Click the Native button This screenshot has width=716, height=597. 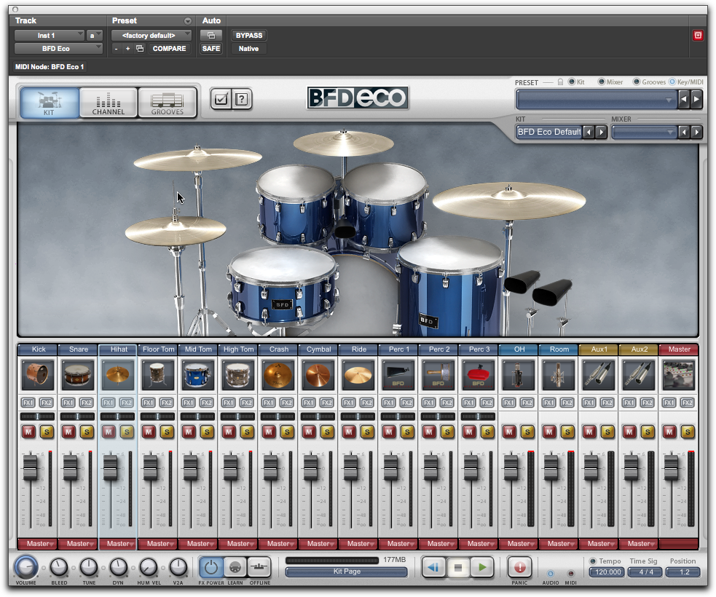click(249, 48)
